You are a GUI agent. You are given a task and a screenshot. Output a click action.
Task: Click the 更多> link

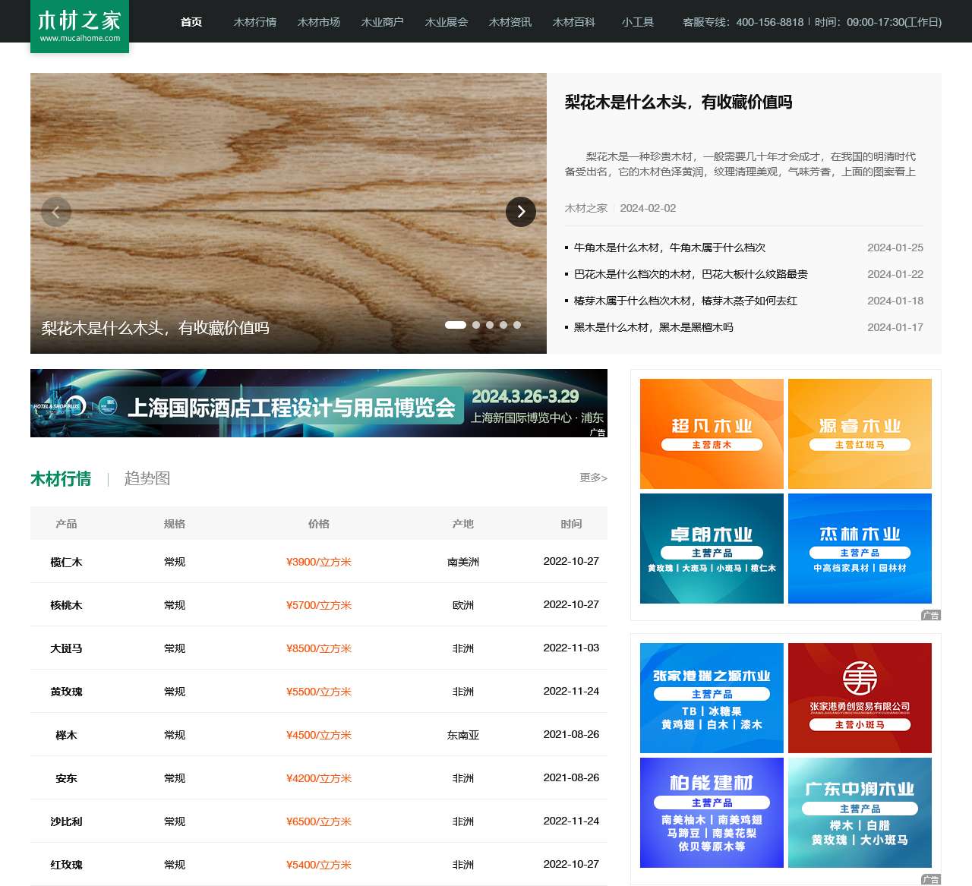(593, 478)
